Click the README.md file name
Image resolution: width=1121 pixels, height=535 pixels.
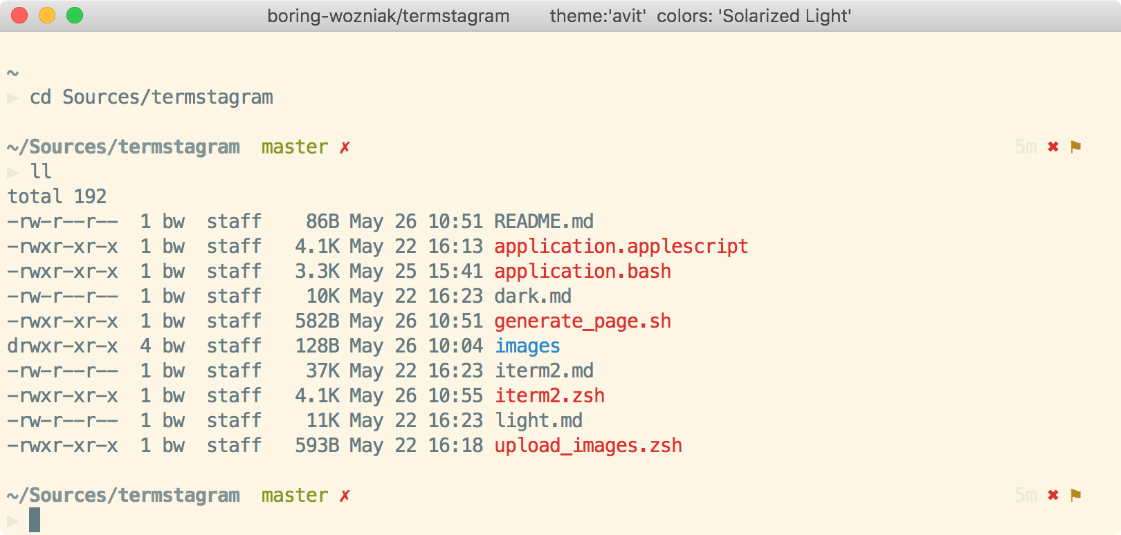tap(544, 221)
